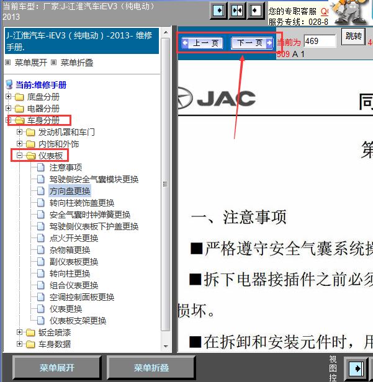373x382 pixels.
Task: Go to previous page with 上一页
Action: click(x=202, y=43)
